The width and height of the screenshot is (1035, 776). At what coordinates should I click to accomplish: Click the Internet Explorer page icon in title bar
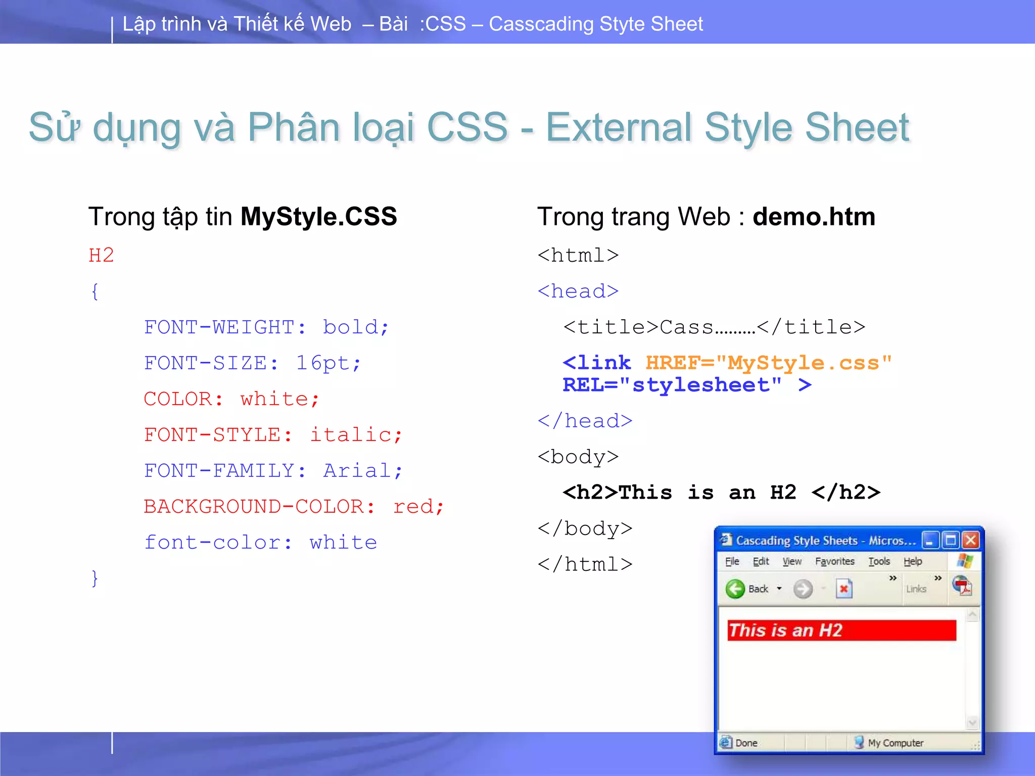click(726, 540)
